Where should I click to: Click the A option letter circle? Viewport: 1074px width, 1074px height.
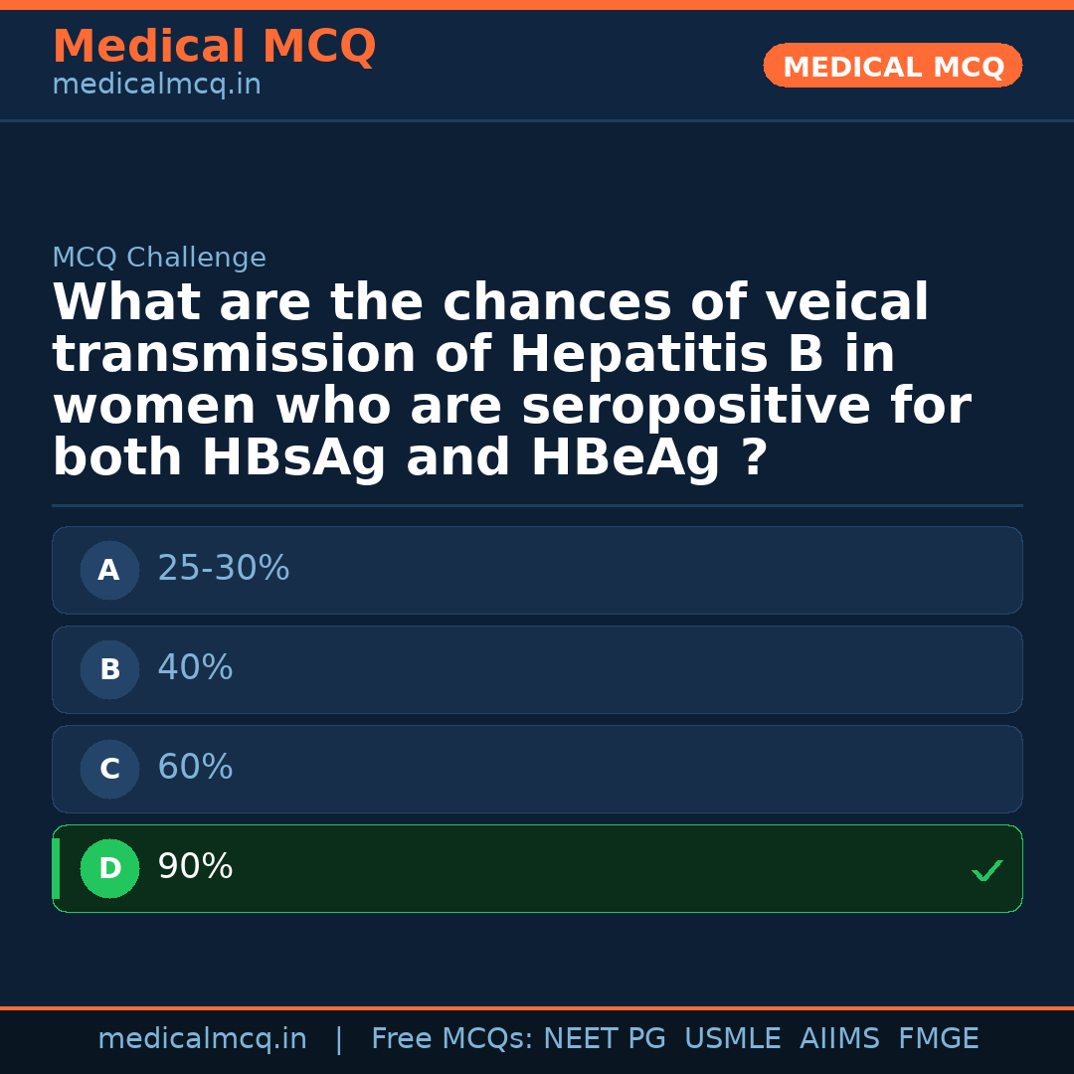[109, 571]
